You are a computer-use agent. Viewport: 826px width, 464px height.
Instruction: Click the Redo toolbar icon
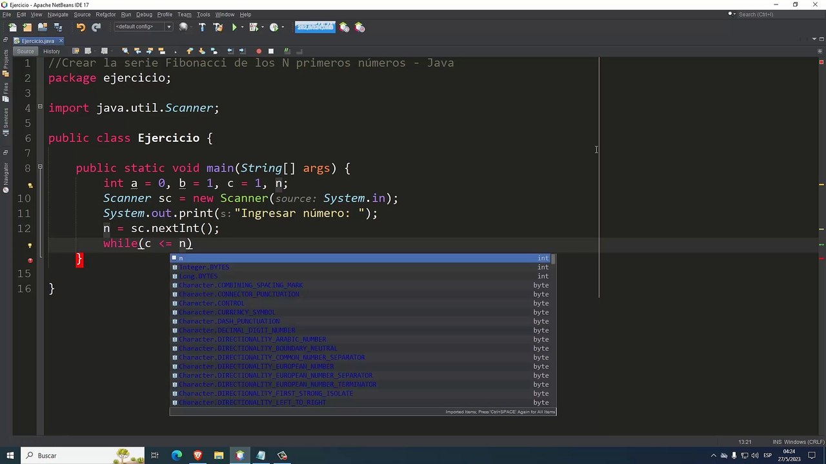96,27
